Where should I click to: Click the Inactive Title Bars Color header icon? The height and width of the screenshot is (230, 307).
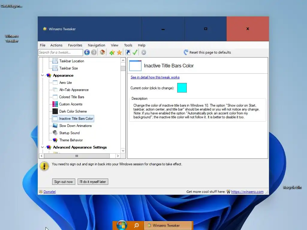pos(135,66)
